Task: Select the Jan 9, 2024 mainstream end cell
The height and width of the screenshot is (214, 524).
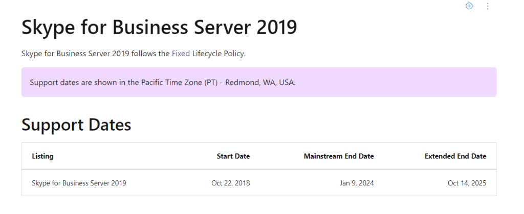Action: tap(356, 183)
